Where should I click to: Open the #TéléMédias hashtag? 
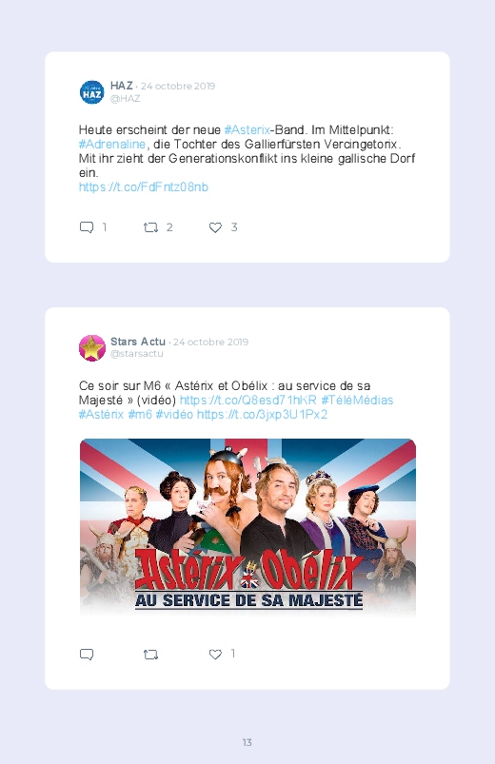coord(357,400)
